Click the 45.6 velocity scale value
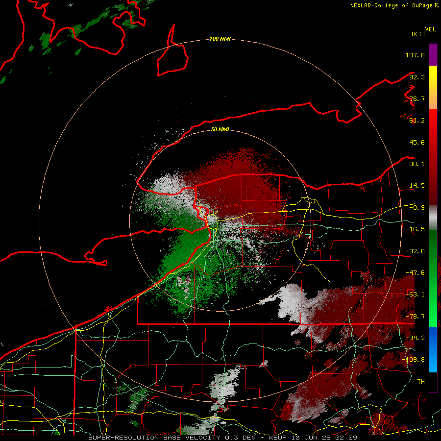This screenshot has width=441, height=441. 417,142
